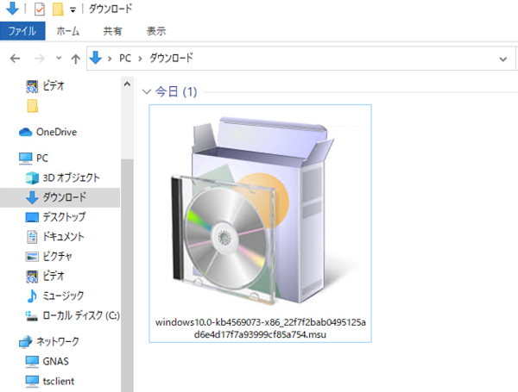518x392 pixels.
Task: Click the forward navigation arrow
Action: click(x=37, y=59)
